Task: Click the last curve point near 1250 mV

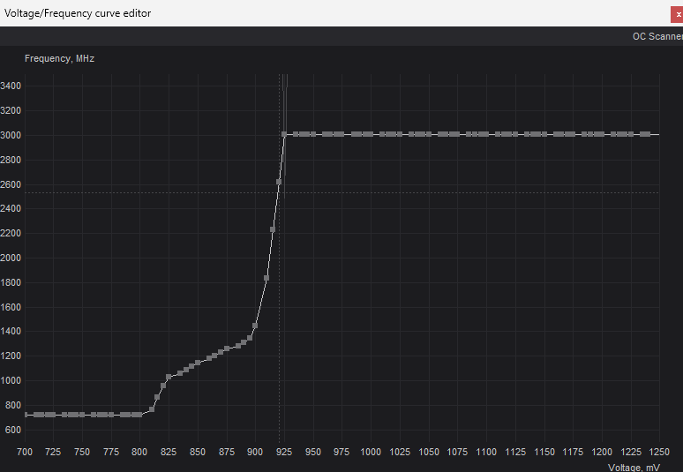Action: click(648, 134)
